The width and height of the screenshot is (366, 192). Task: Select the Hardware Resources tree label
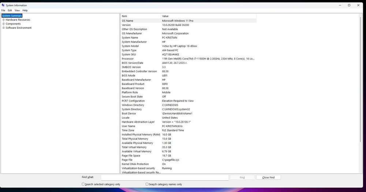(18, 20)
